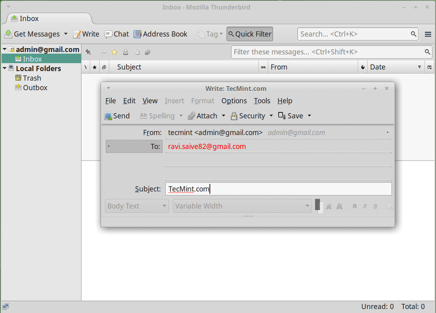The image size is (436, 313).
Task: Click the bullet list icon
Action: coord(390,206)
